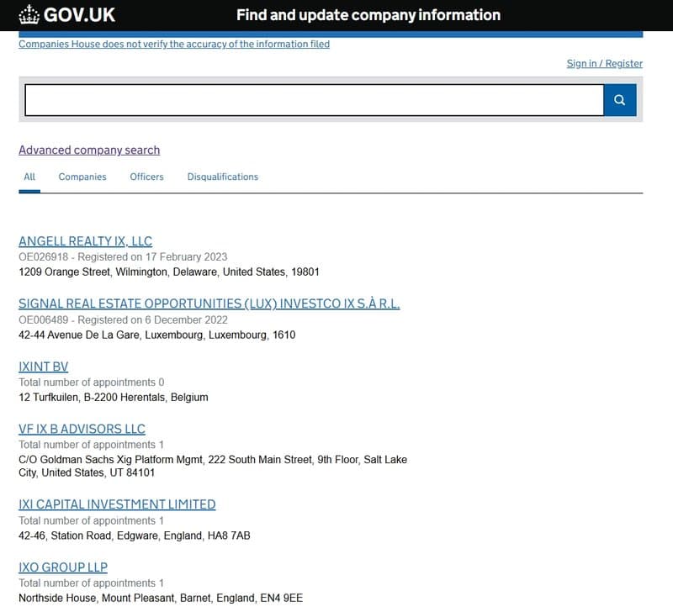Click the magnifying glass search button
673x612 pixels.
pyautogui.click(x=619, y=100)
